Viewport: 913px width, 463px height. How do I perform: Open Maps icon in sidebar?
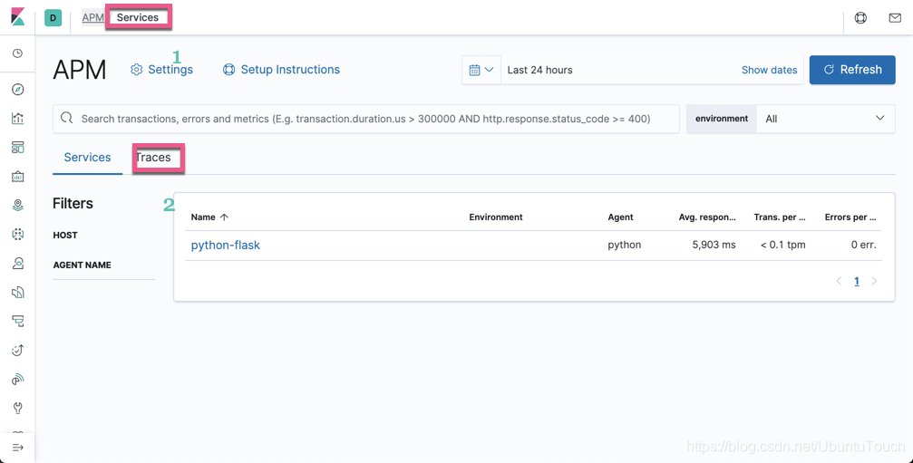[17, 206]
